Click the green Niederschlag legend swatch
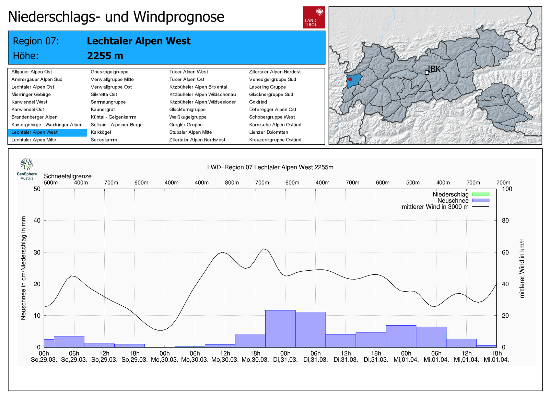Screen dimensions: 549x396 point(480,194)
